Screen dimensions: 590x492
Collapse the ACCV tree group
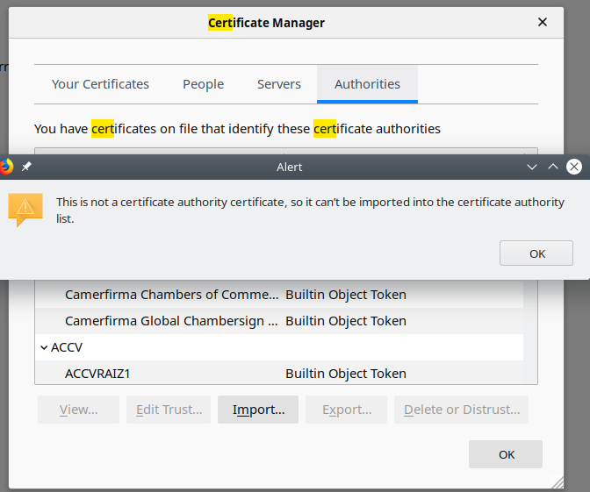(x=44, y=347)
